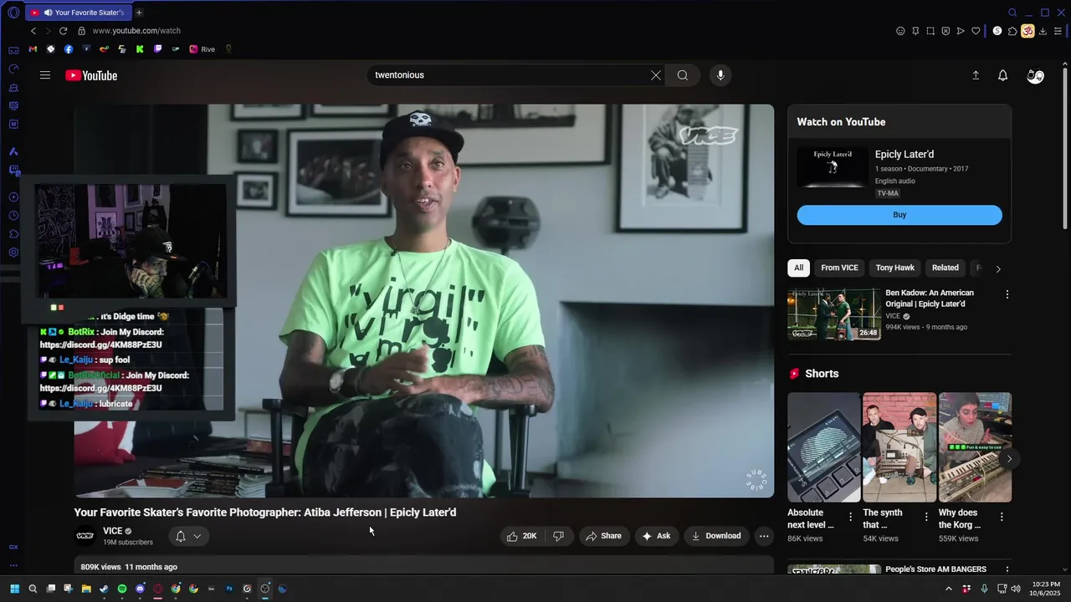The width and height of the screenshot is (1071, 602).
Task: Open the Kick bookmark
Action: (140, 49)
